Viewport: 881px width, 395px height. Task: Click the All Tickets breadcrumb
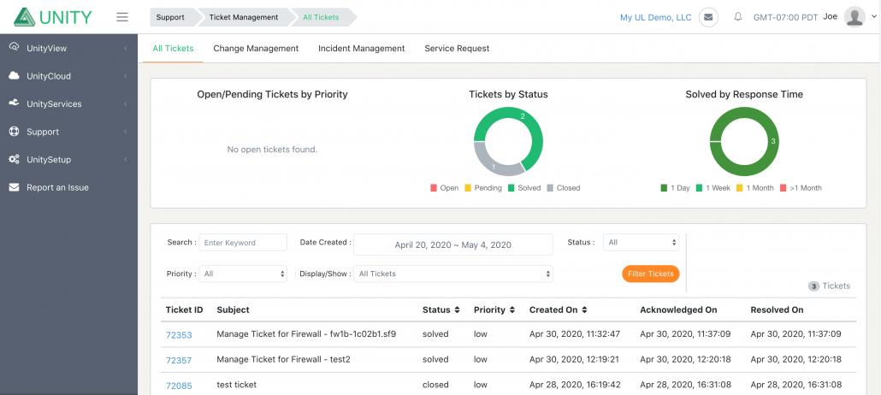pos(321,17)
